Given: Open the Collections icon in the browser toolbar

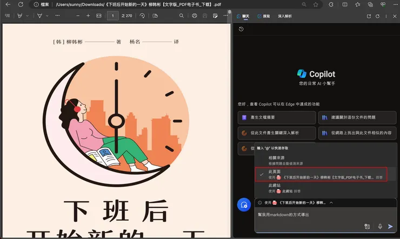Looking at the screenshot, I should pyautogui.click(x=370, y=4).
